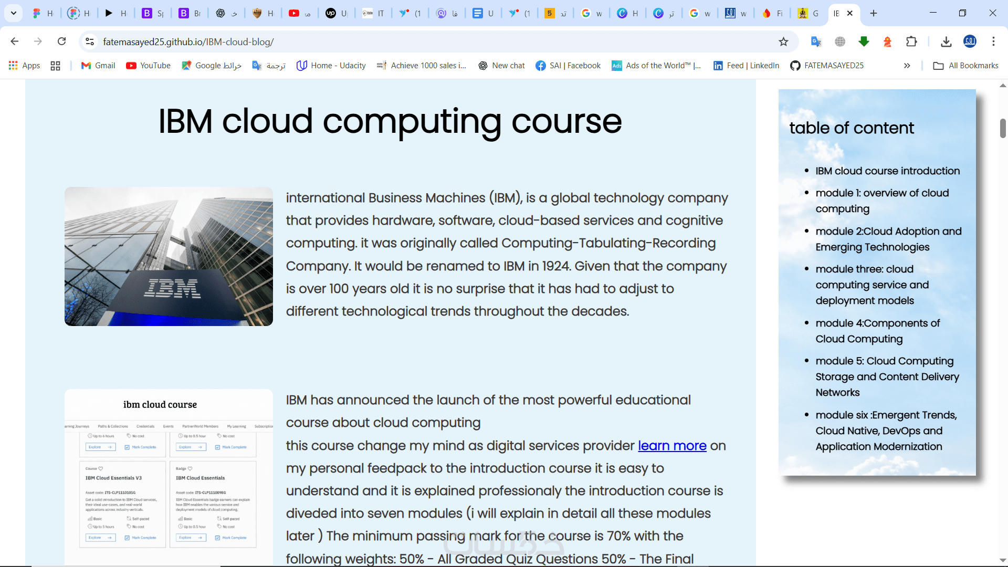Open the Downloads tray icon
The height and width of the screenshot is (567, 1008).
pos(946,41)
